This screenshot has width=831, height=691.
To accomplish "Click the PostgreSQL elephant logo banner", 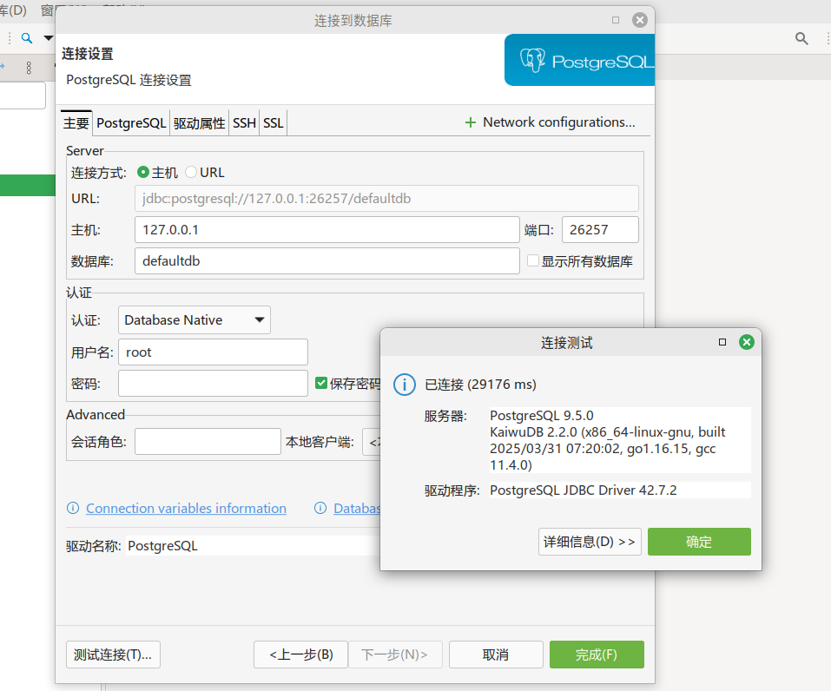I will [579, 60].
